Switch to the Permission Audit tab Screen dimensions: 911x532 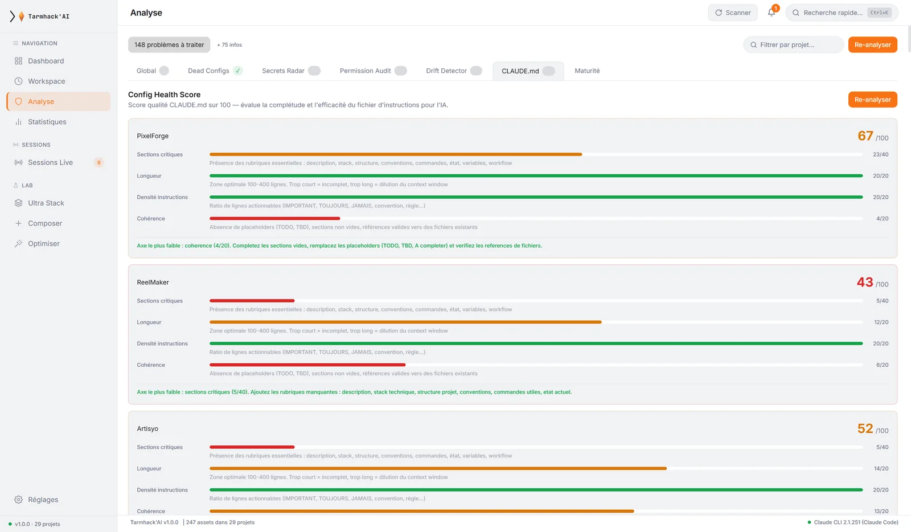[373, 71]
